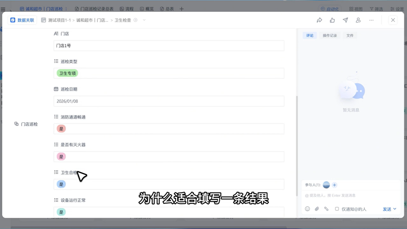Image resolution: width=407 pixels, height=229 pixels.
Task: Click the 数据关联 button
Action: pos(22,20)
